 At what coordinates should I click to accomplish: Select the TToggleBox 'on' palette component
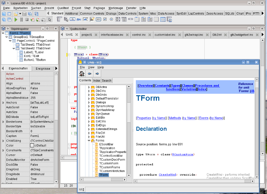tap(98, 19)
